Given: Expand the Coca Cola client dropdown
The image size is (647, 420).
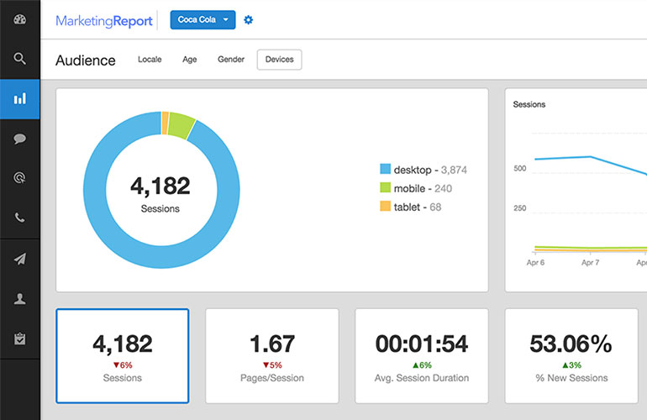Looking at the screenshot, I should [x=203, y=19].
